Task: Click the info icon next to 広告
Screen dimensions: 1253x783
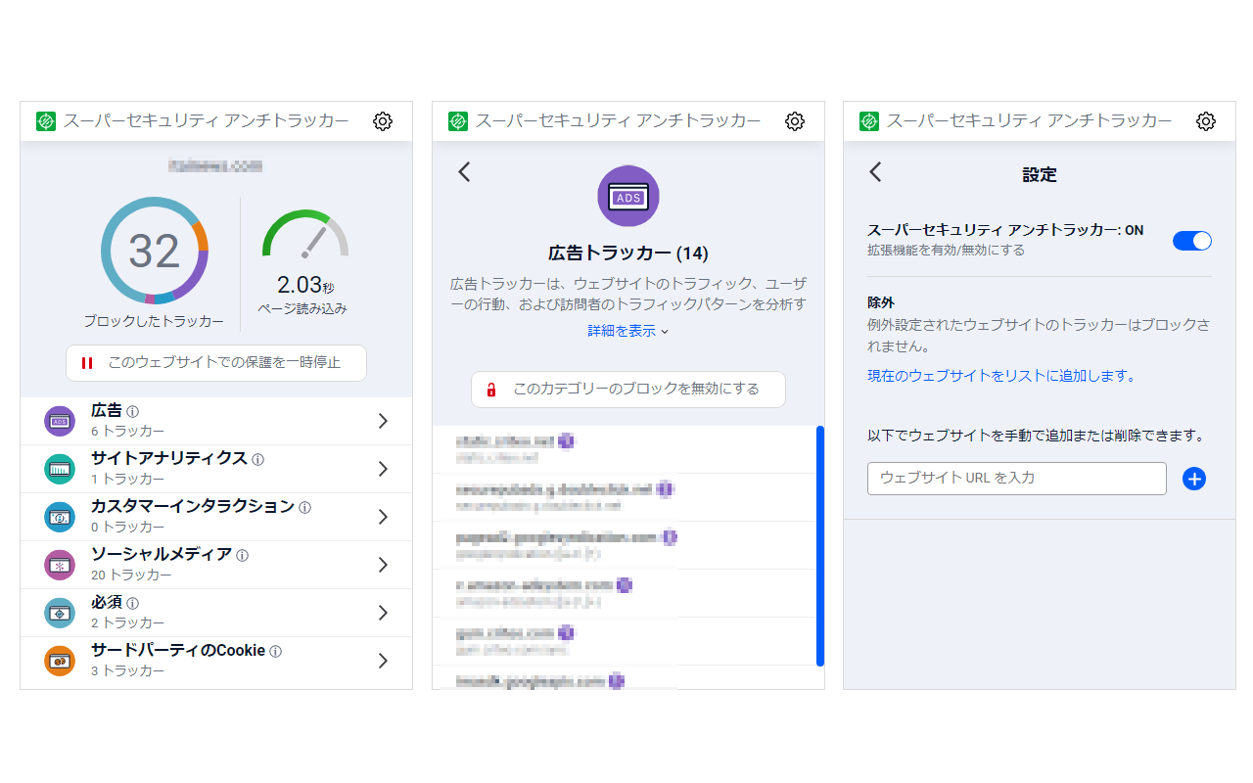Action: click(x=133, y=412)
